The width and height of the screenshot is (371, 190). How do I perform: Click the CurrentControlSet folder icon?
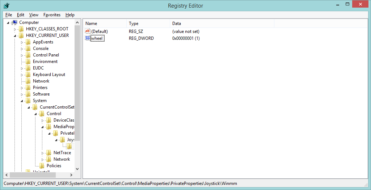35,107
